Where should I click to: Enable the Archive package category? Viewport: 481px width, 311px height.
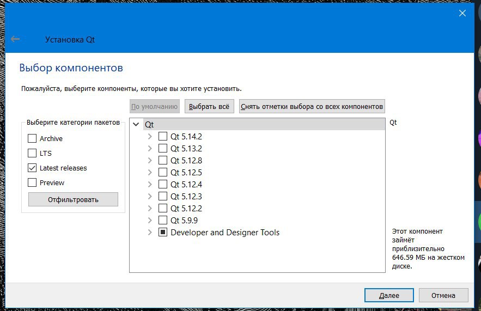pyautogui.click(x=32, y=138)
